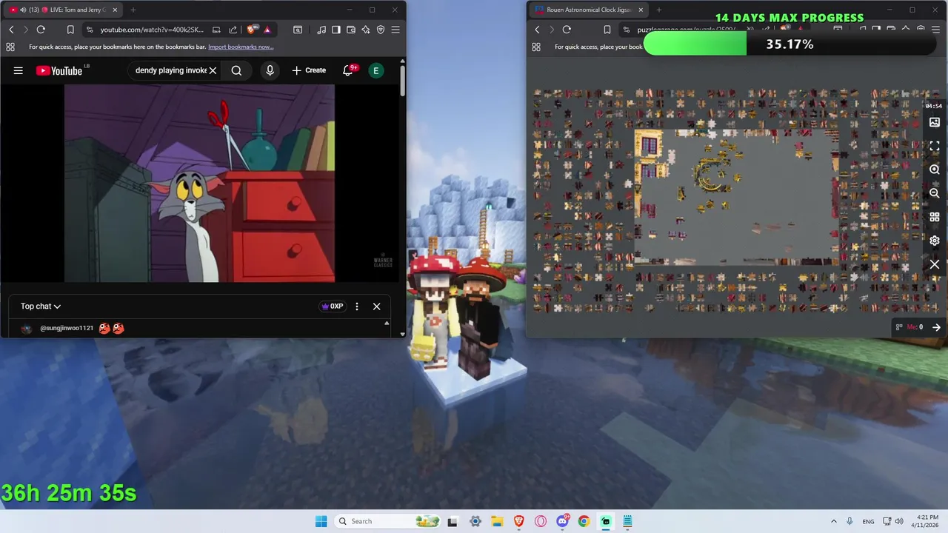Click the taskbar Search box

point(387,521)
